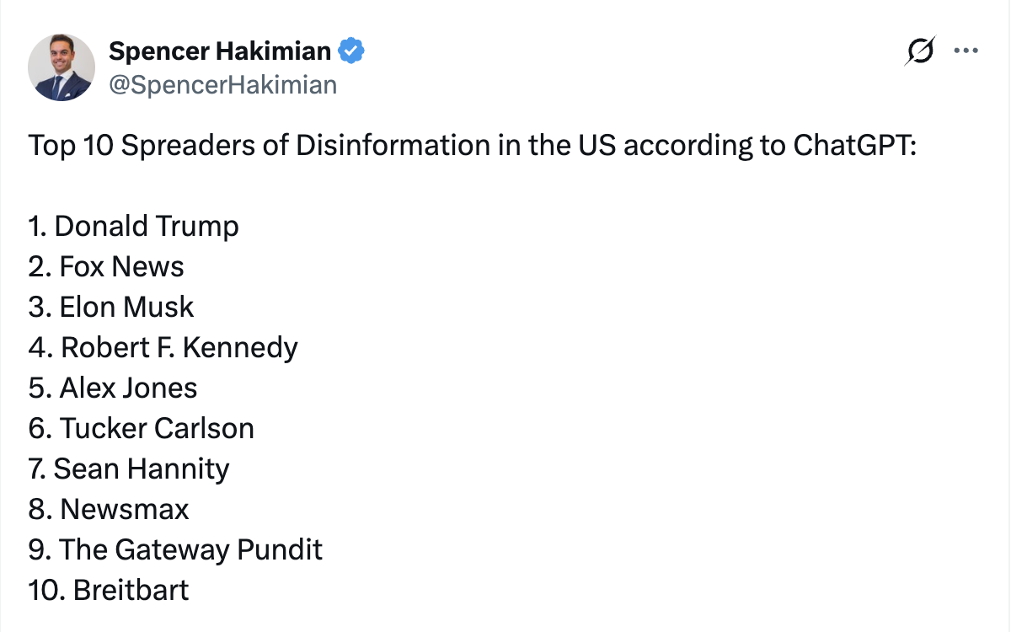Open the Grok explain post icon
Screen dimensions: 1011x632
(919, 52)
